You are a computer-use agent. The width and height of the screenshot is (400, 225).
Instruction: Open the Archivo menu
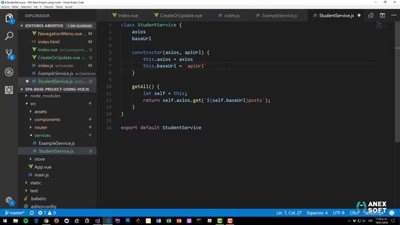tap(6, 7)
